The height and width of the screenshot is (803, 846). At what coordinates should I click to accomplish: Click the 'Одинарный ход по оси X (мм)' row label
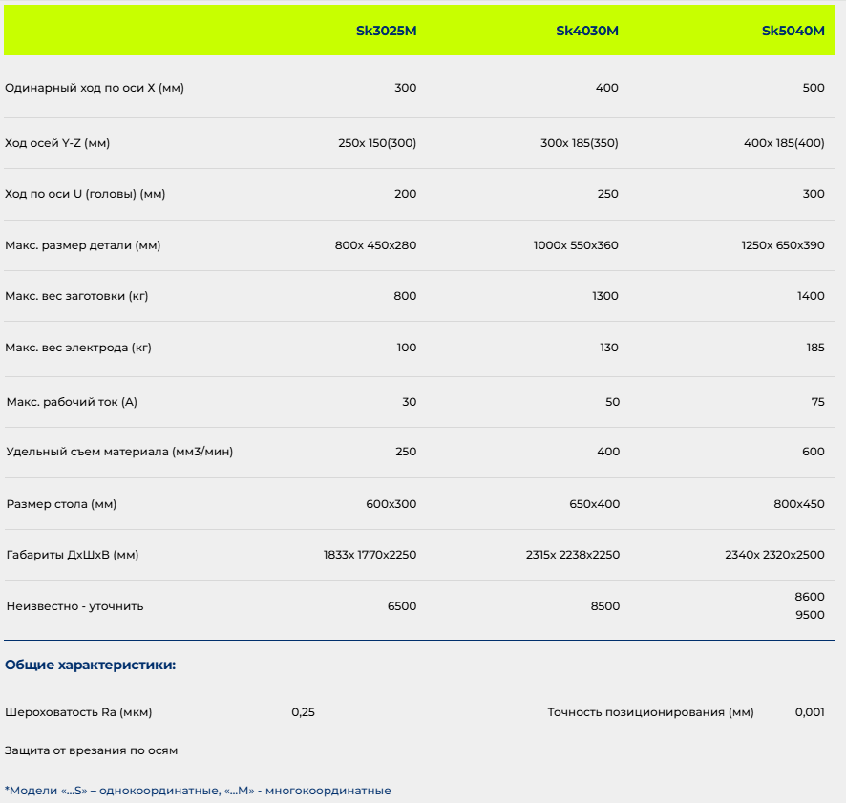point(95,88)
